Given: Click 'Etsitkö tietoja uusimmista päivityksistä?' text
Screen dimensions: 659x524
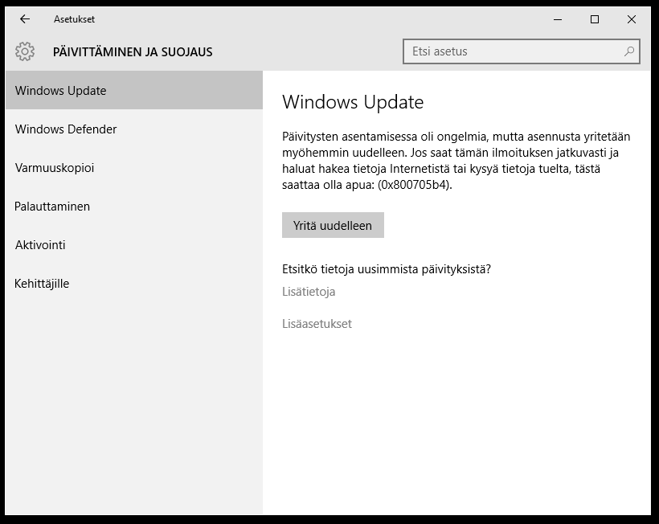Looking at the screenshot, I should click(x=387, y=269).
